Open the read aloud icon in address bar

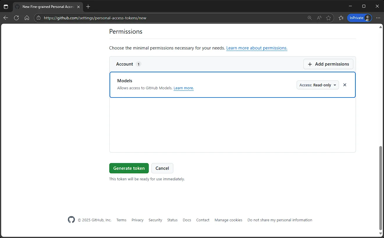tap(319, 18)
